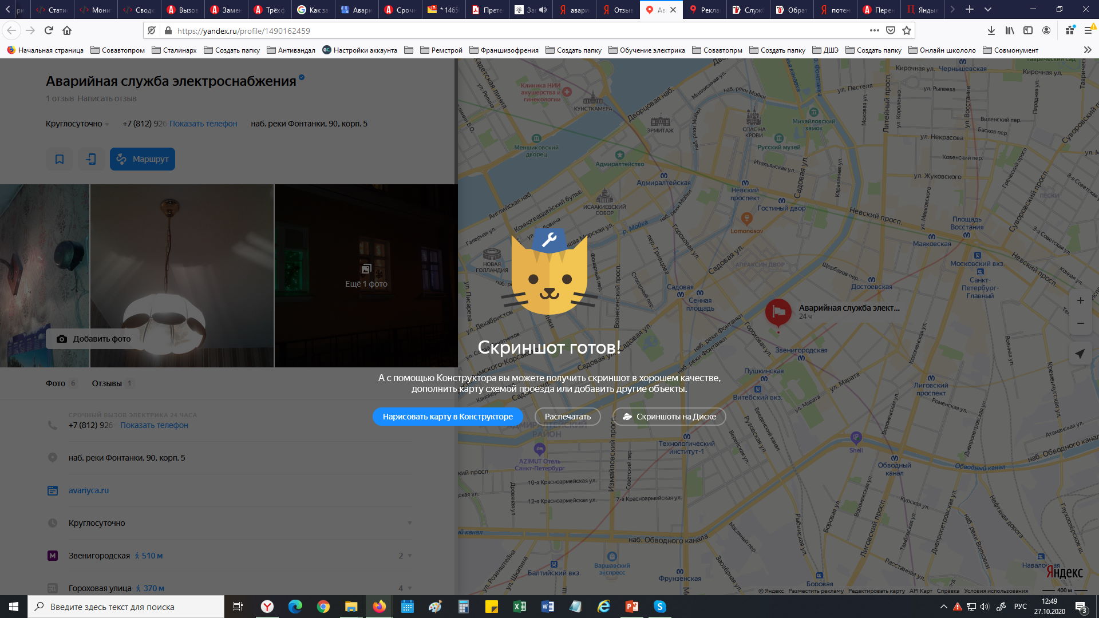Click Показать телефон link near header
This screenshot has height=618, width=1099.
click(203, 124)
